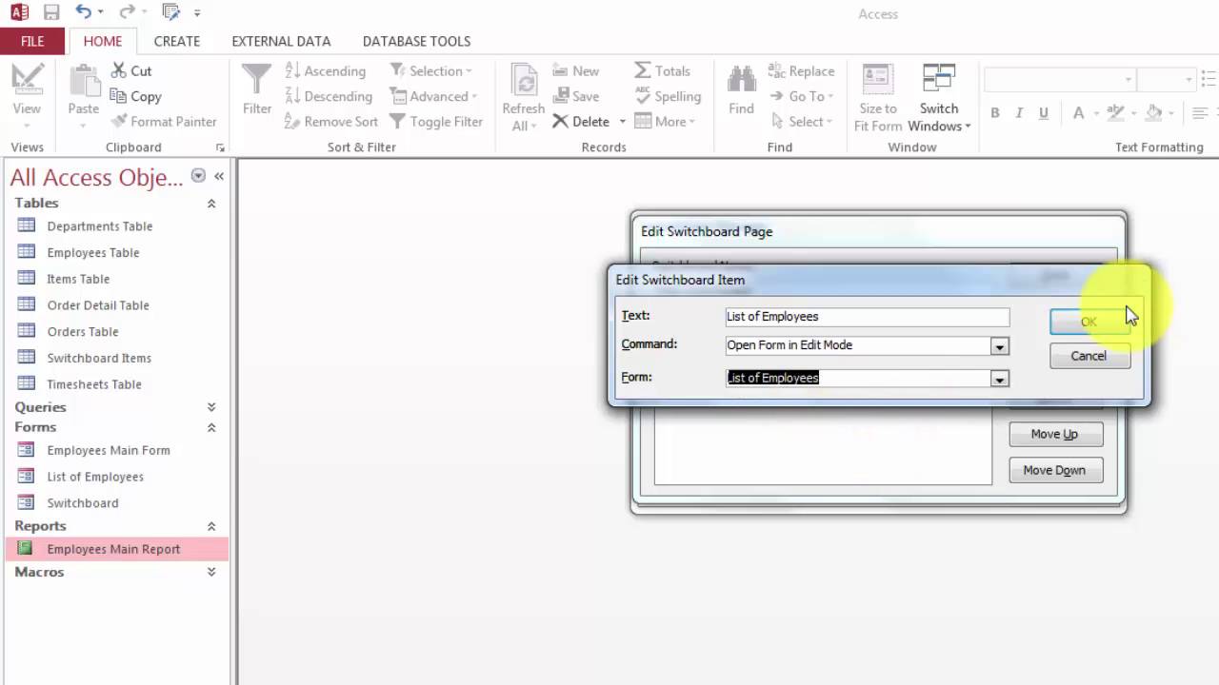Open Form combo box dropdown arrow
Image resolution: width=1219 pixels, height=685 pixels.
point(999,379)
